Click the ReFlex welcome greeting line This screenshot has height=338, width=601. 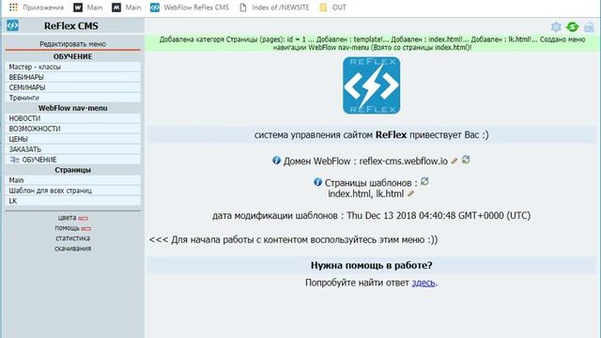372,135
